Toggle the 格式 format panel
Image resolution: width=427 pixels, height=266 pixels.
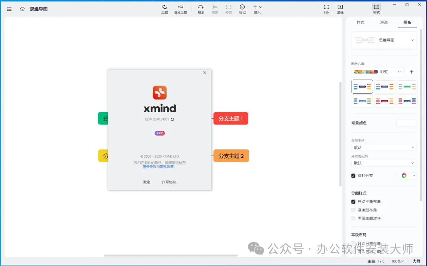[377, 9]
